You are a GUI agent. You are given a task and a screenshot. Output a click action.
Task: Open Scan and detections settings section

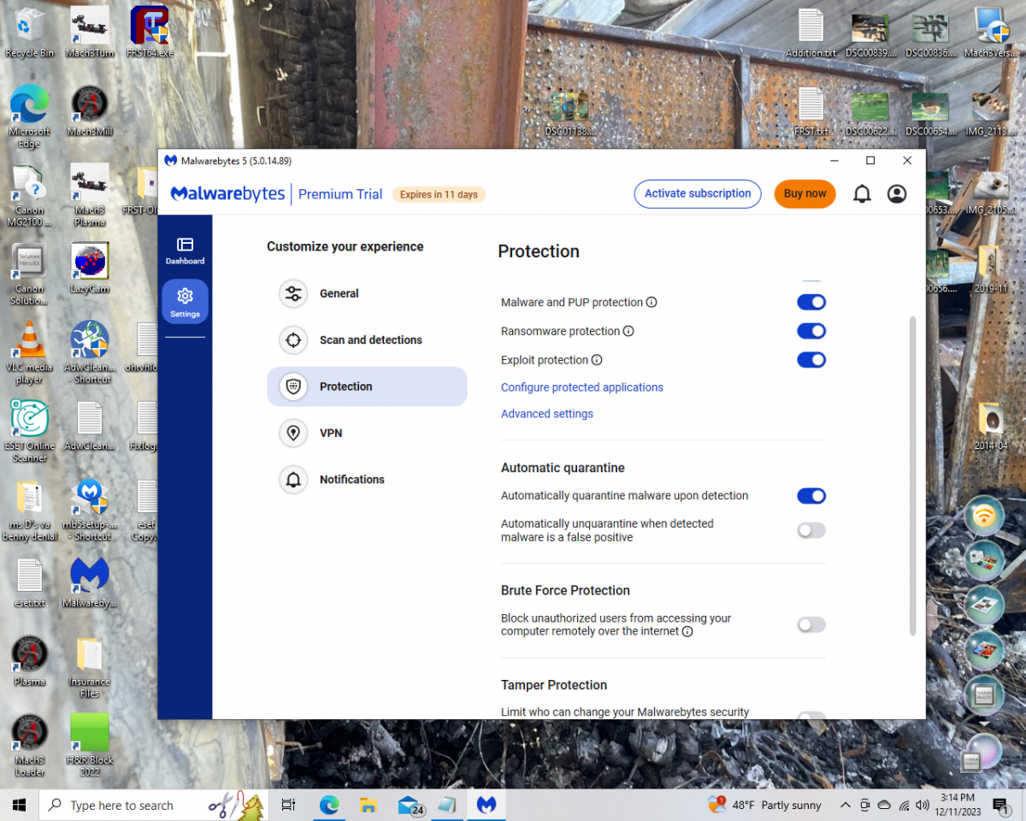click(367, 340)
